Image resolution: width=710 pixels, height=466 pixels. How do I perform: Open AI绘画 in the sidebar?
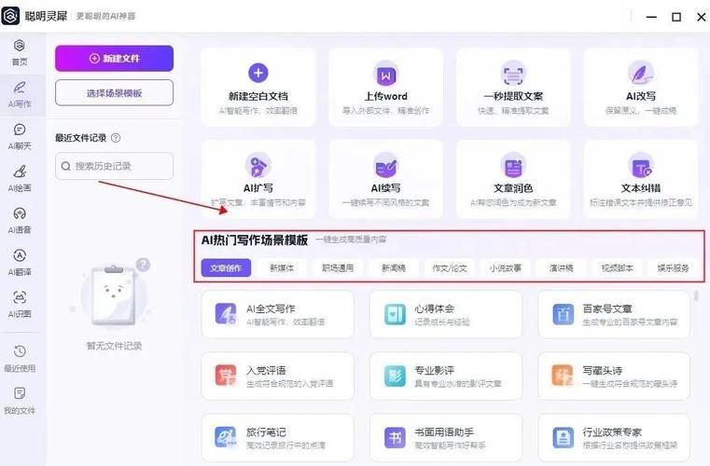coord(20,171)
